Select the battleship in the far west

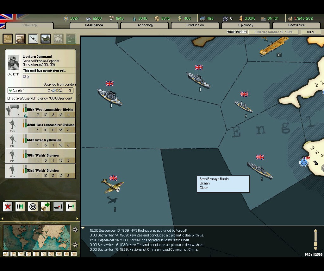click(x=110, y=97)
